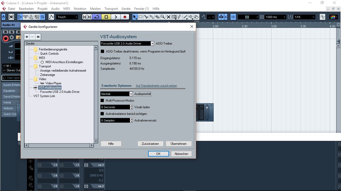Select Focusrite USB 2.0 Audio Driver tree item
341x191 pixels.
pyautogui.click(x=60, y=92)
